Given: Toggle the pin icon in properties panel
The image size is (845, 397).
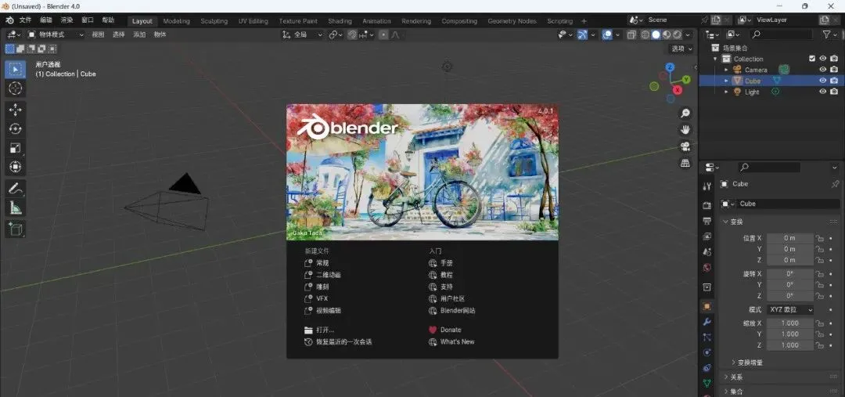Looking at the screenshot, I should (x=835, y=184).
